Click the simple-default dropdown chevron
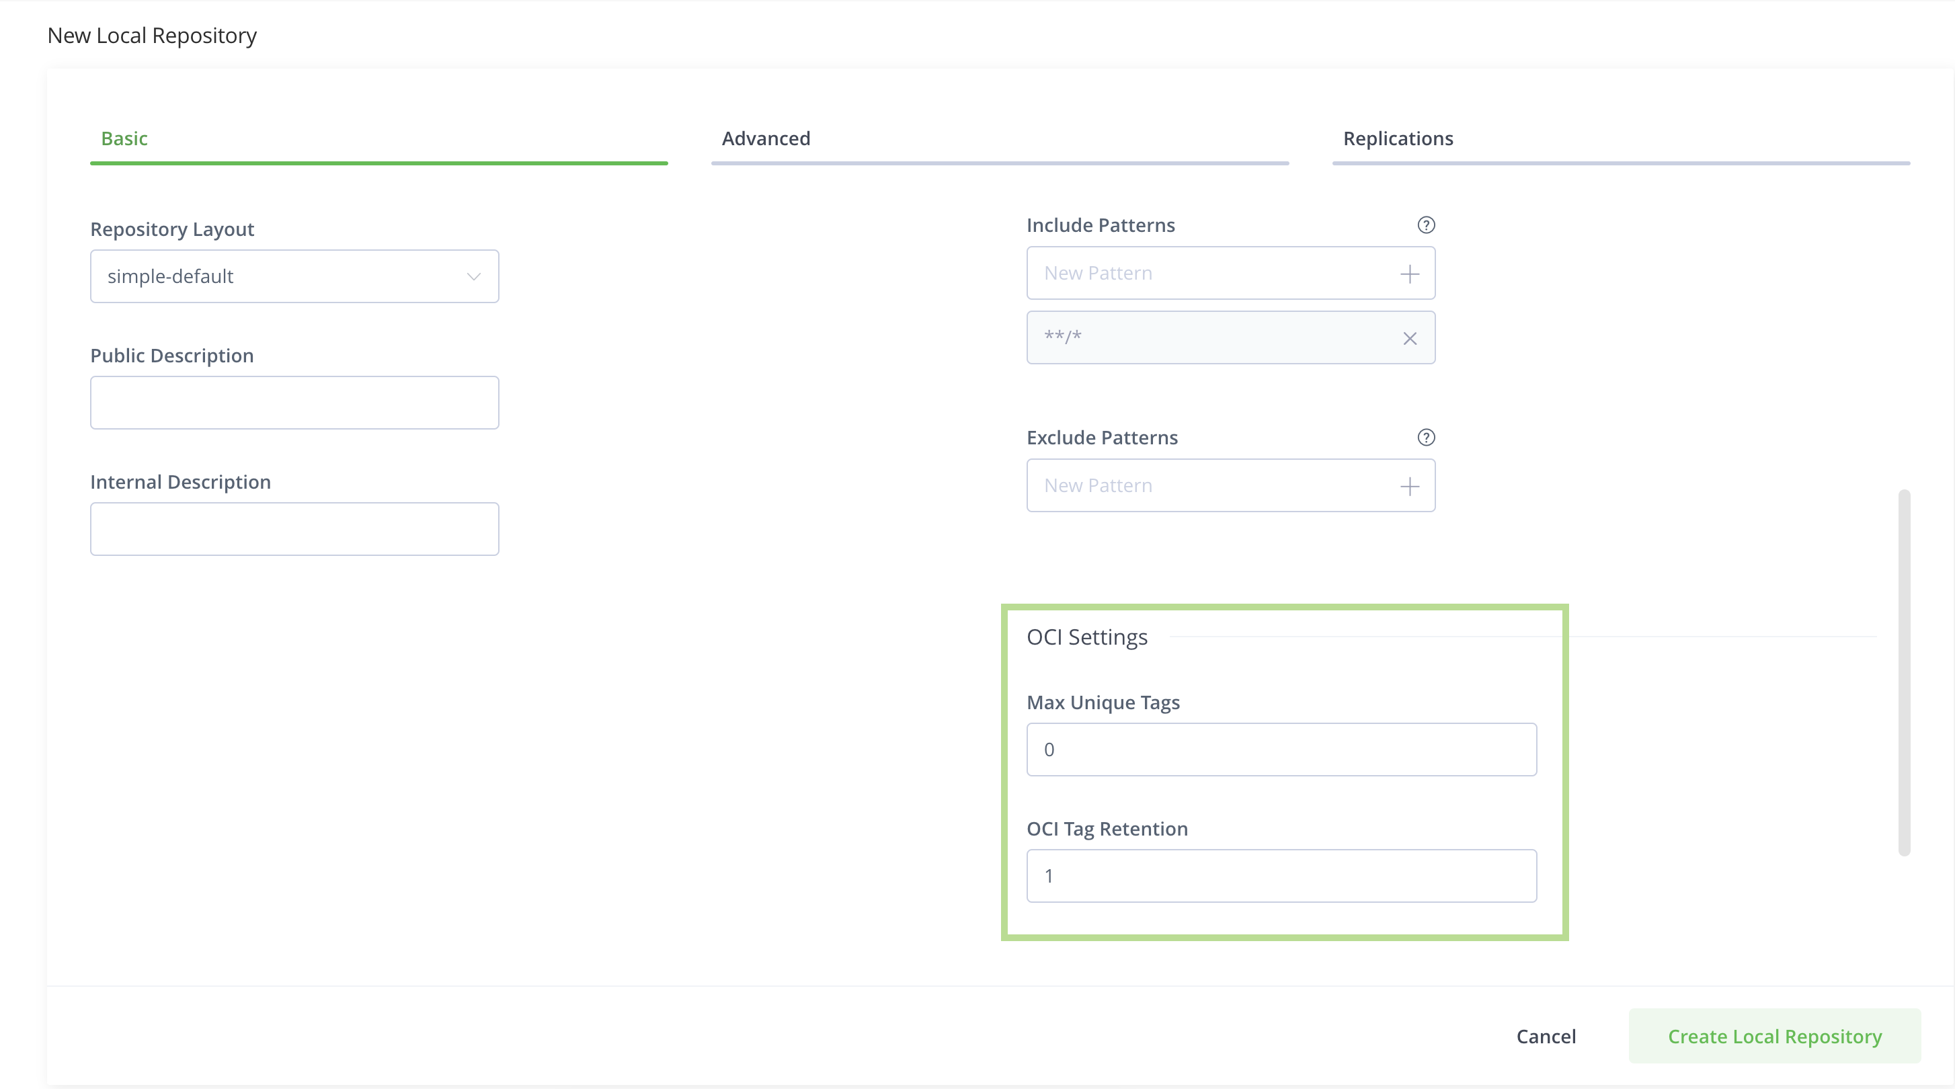 473,276
